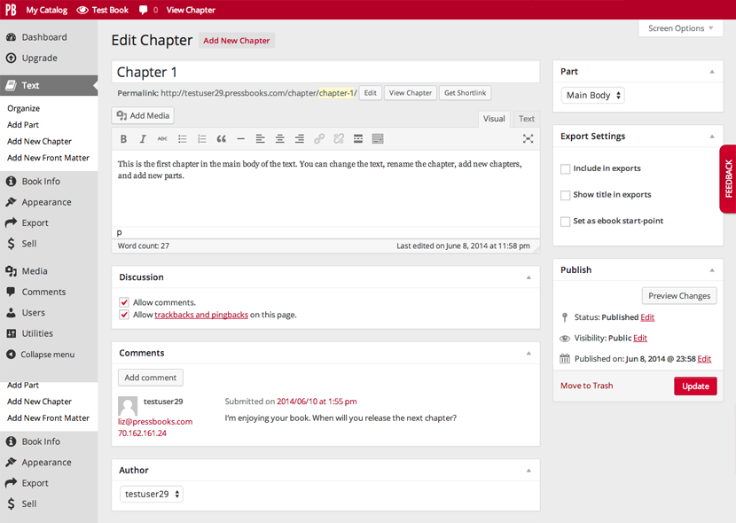Click the permalink Edit button

371,93
